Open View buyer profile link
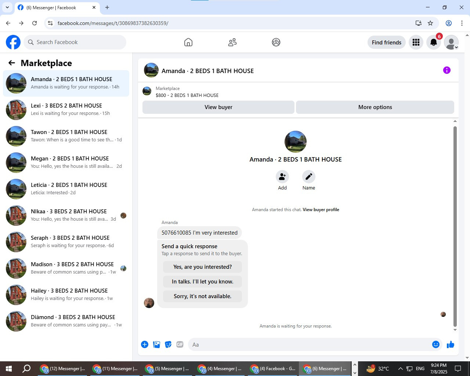Screen dimensions: 470x376 [321, 210]
